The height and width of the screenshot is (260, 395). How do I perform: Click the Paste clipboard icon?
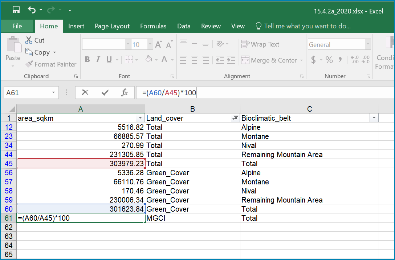pyautogui.click(x=14, y=44)
